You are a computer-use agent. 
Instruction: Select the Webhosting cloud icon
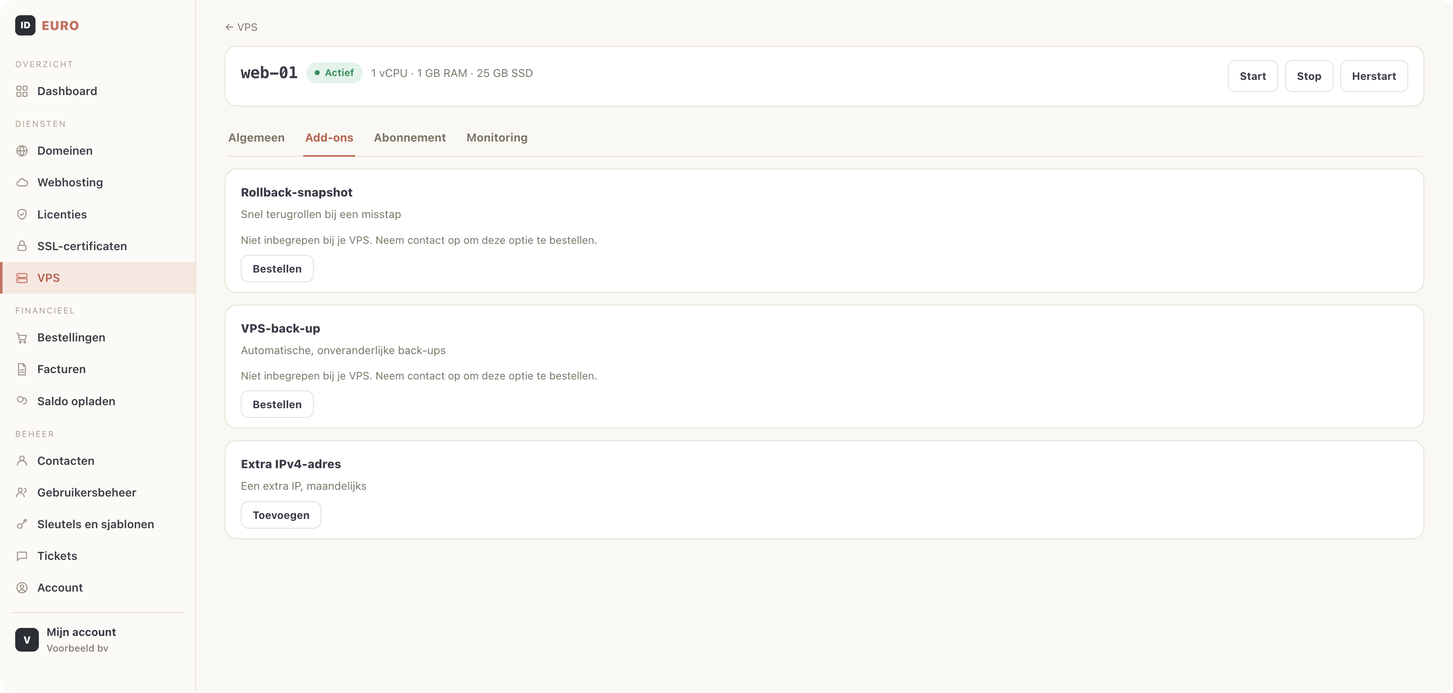click(22, 182)
